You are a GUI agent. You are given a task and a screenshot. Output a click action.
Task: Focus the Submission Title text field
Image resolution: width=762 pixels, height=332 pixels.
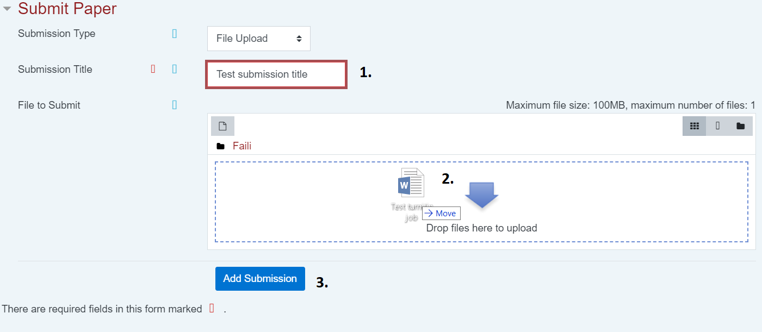[x=276, y=74]
